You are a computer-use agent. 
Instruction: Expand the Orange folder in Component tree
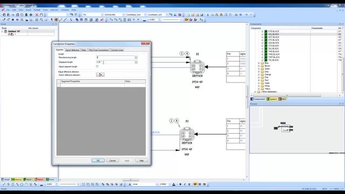(259, 74)
